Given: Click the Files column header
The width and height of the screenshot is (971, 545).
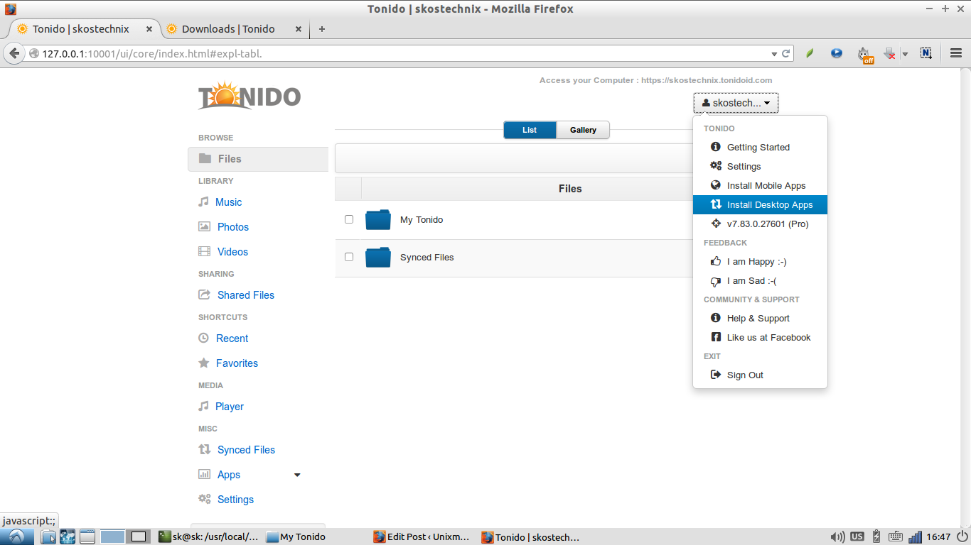Looking at the screenshot, I should pos(570,189).
